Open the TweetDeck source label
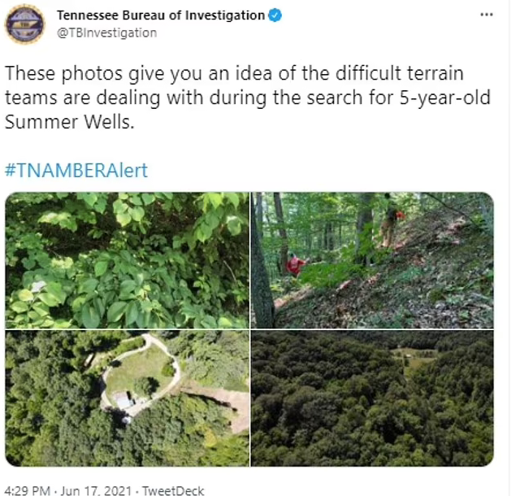Viewport: 511px width, 496px height. pos(173,490)
